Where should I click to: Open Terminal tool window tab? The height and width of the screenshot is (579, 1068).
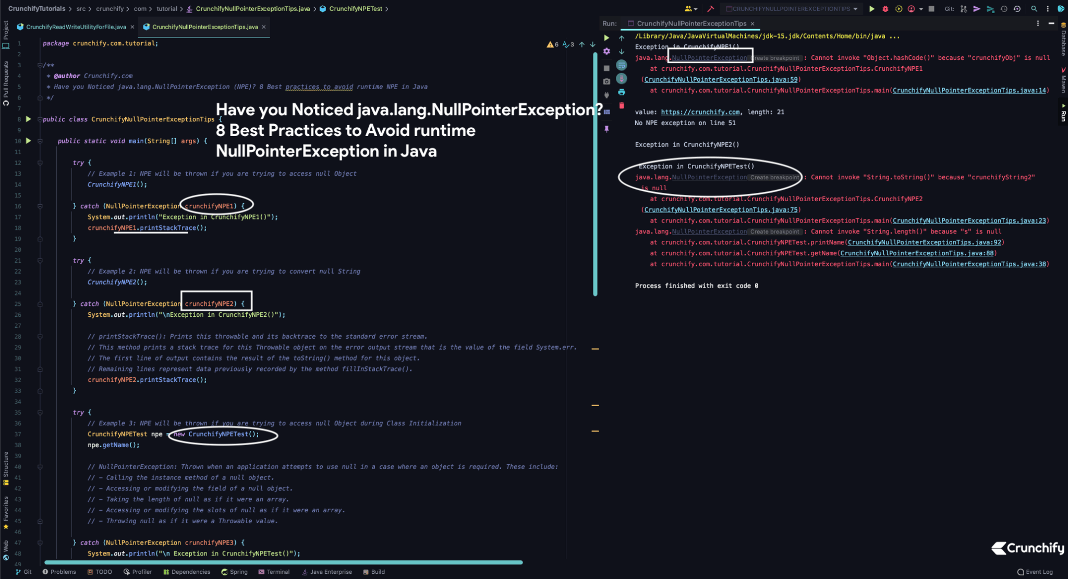(274, 572)
